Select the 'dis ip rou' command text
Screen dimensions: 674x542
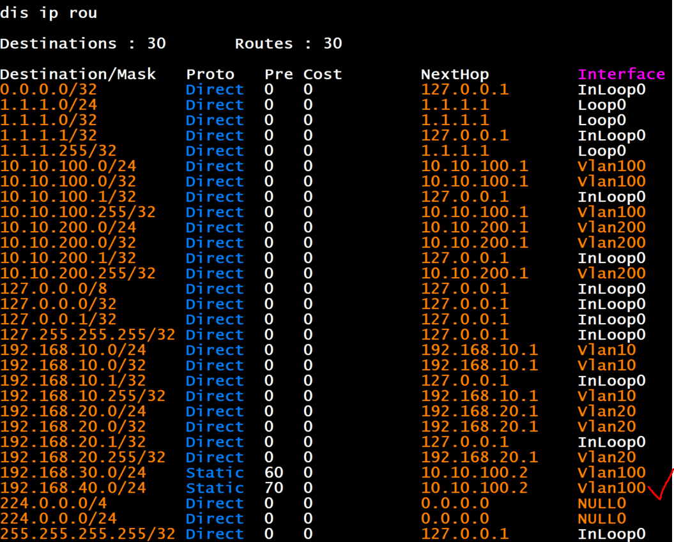point(49,13)
